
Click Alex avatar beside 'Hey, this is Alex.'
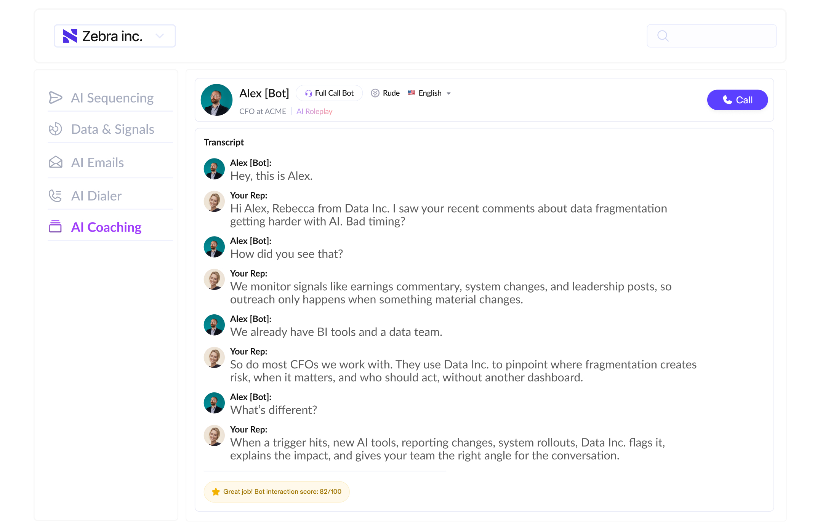click(214, 169)
